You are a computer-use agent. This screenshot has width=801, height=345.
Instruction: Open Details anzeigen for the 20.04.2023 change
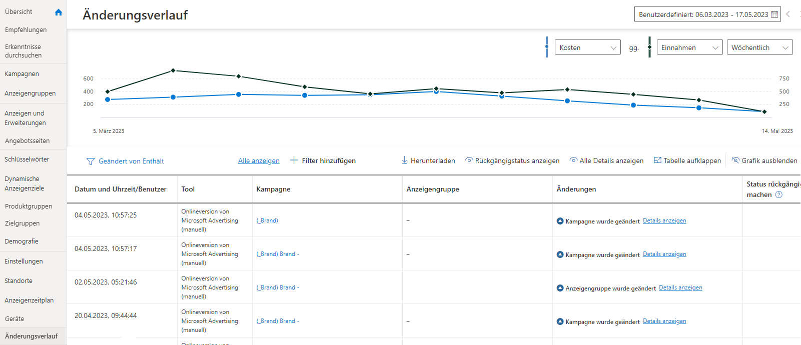664,321
